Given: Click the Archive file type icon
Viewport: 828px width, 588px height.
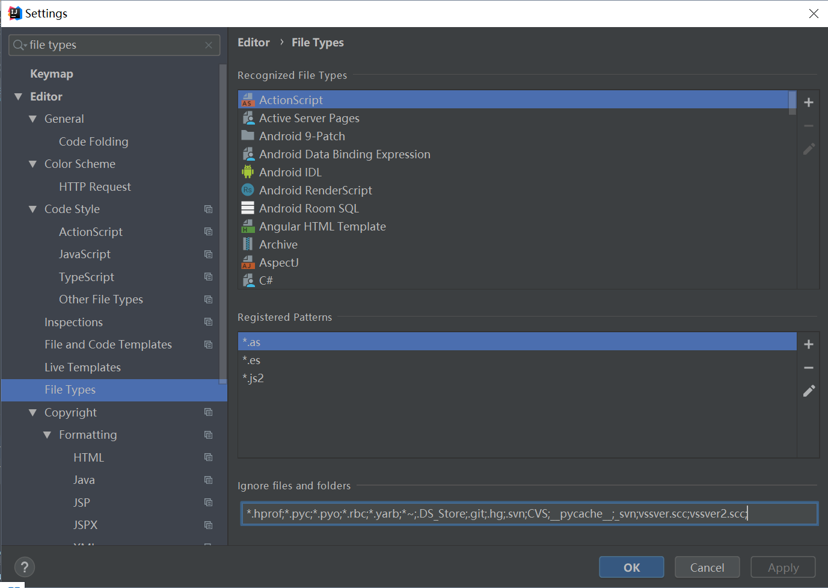Looking at the screenshot, I should tap(248, 244).
